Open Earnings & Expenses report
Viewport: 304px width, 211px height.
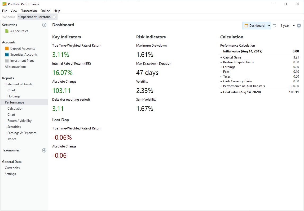[x=22, y=133]
